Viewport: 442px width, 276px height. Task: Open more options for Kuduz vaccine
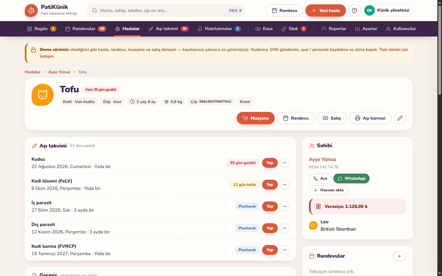285,163
